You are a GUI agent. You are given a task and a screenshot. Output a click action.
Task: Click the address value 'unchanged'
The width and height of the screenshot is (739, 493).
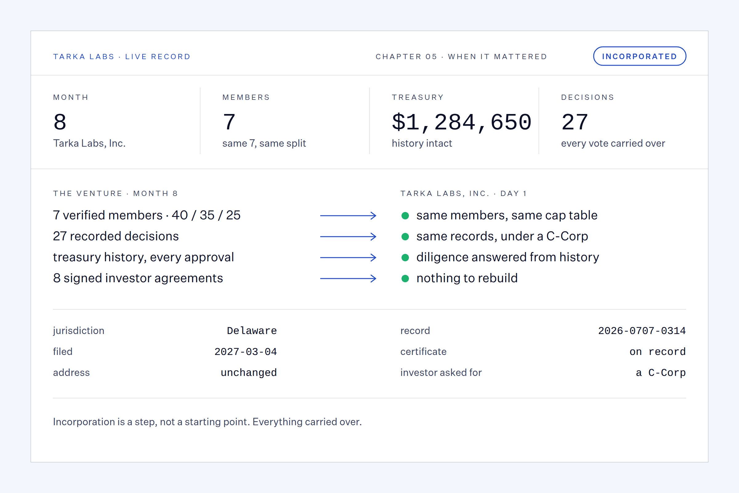pyautogui.click(x=248, y=373)
